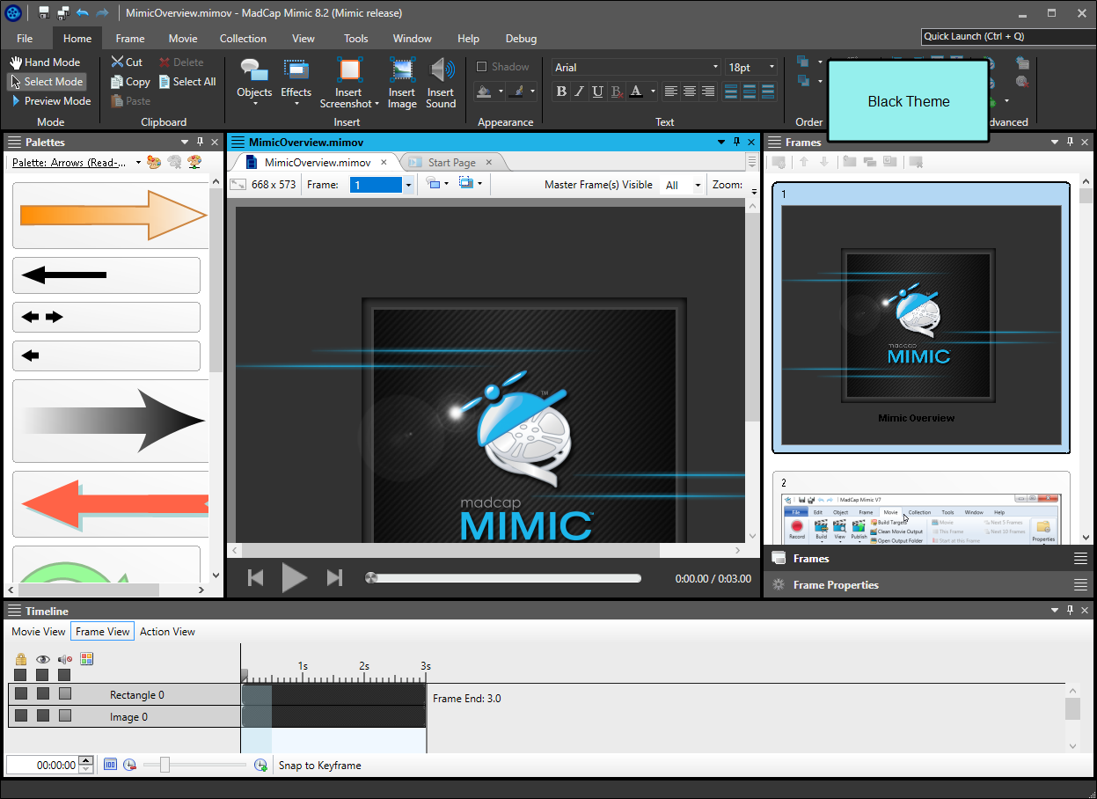Toggle visibility box for Image 0
Viewport: 1097px width, 799px height.
pos(43,716)
